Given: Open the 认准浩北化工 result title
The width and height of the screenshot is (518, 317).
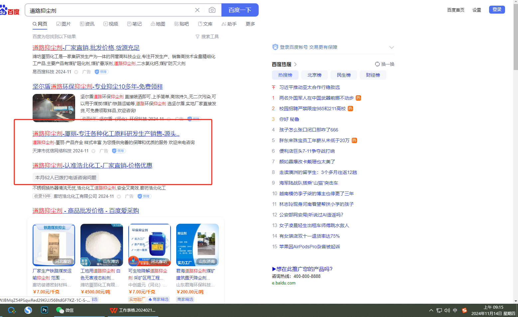Looking at the screenshot, I should 92,166.
